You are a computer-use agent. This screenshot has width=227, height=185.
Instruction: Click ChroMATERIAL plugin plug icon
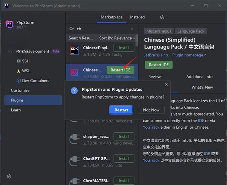[x=74, y=181]
